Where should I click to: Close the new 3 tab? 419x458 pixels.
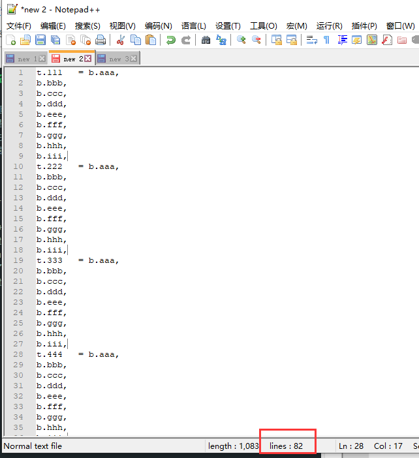pos(134,59)
